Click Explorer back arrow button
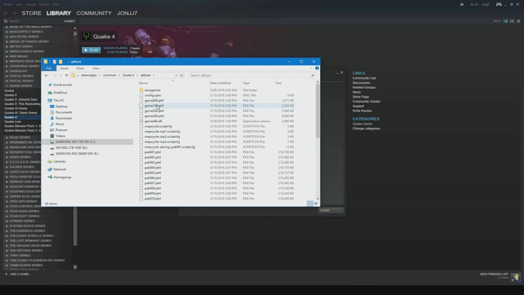 46,75
